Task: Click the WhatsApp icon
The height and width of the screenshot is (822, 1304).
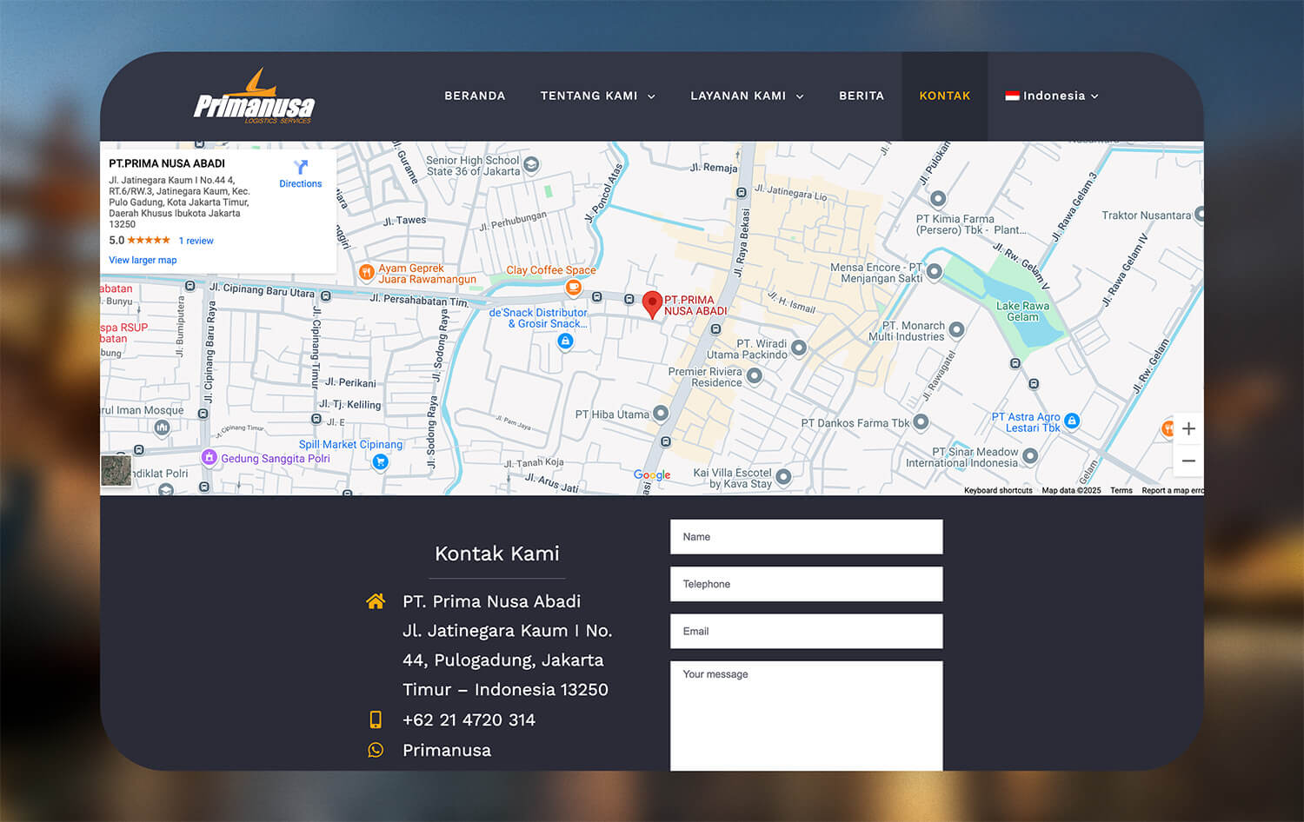Action: 376,750
